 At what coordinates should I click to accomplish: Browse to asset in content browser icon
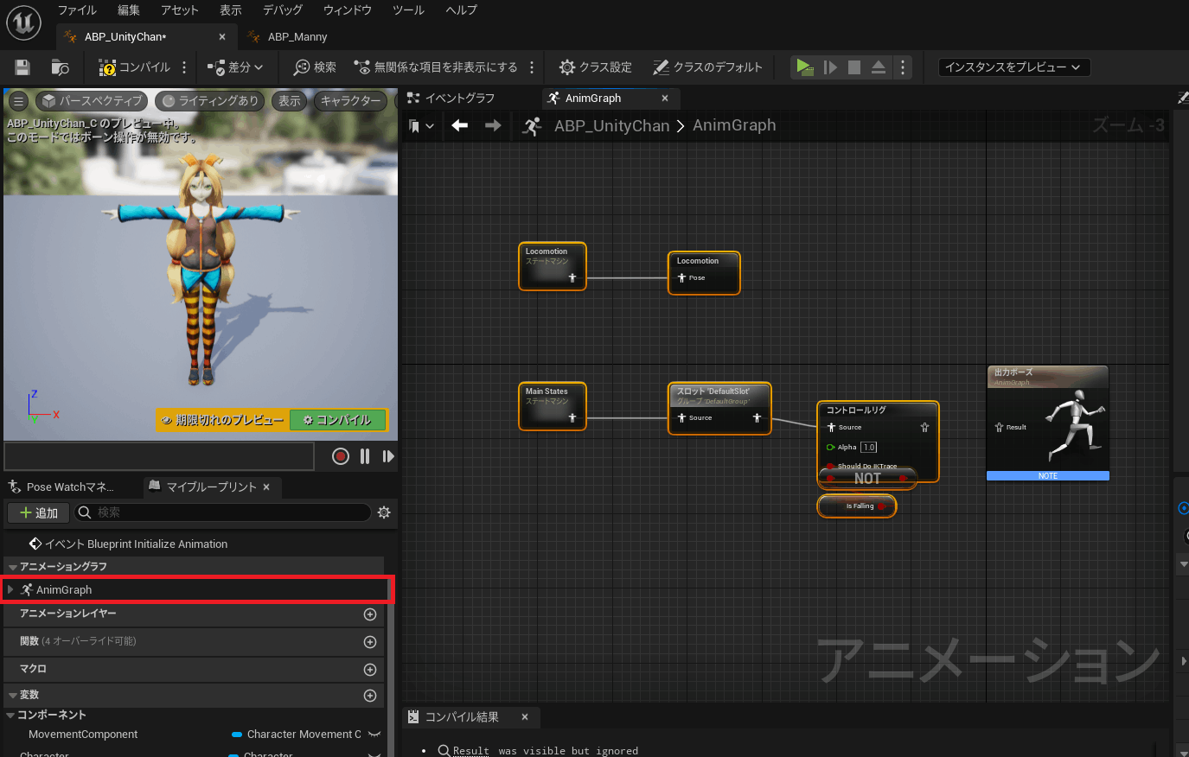point(61,67)
